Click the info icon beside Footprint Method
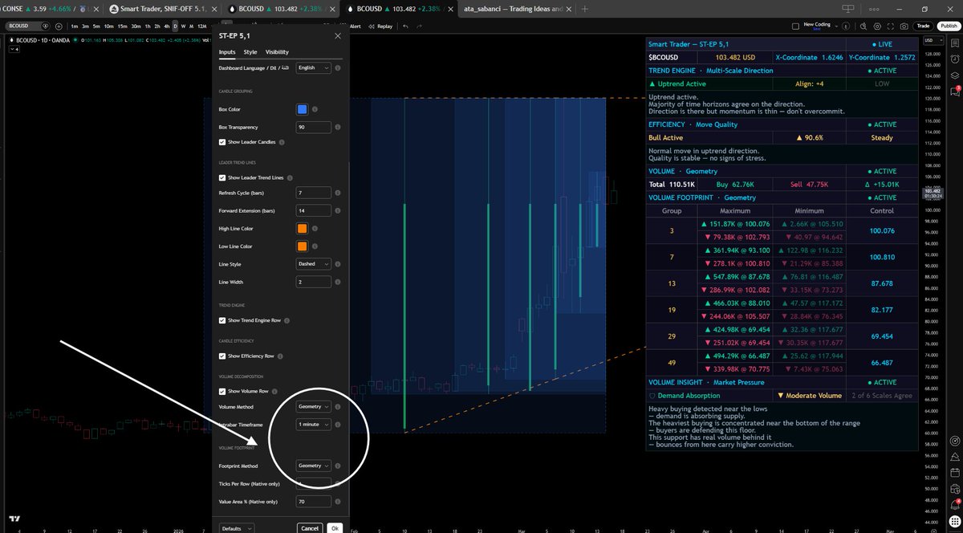Screen dimensions: 963x533 tap(337, 466)
